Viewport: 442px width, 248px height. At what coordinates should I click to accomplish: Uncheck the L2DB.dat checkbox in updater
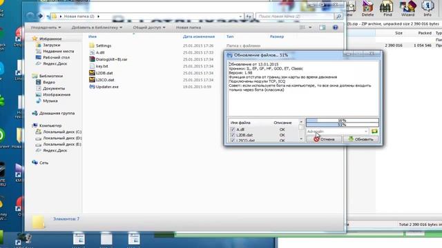(x=233, y=135)
